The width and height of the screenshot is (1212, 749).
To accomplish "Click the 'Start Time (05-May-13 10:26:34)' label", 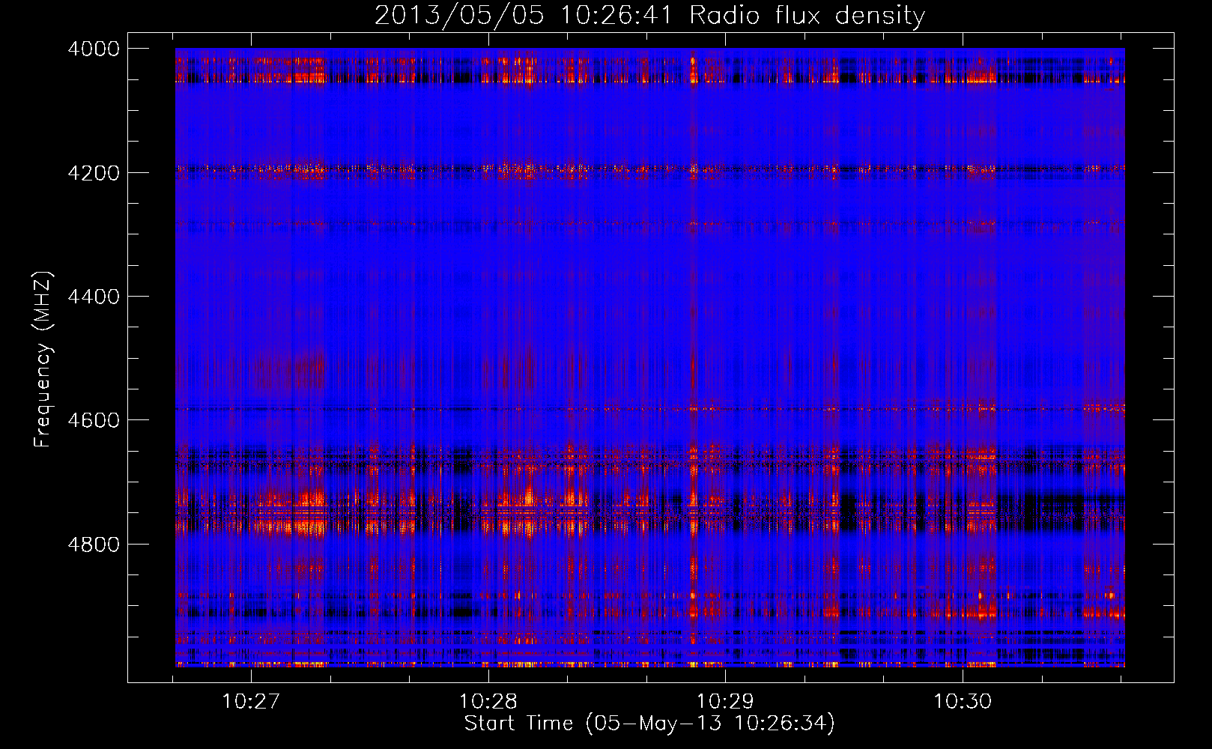I will click(649, 724).
